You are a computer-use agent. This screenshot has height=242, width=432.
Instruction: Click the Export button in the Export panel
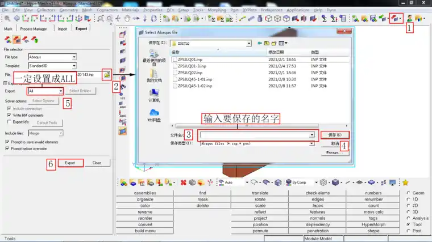(x=70, y=163)
